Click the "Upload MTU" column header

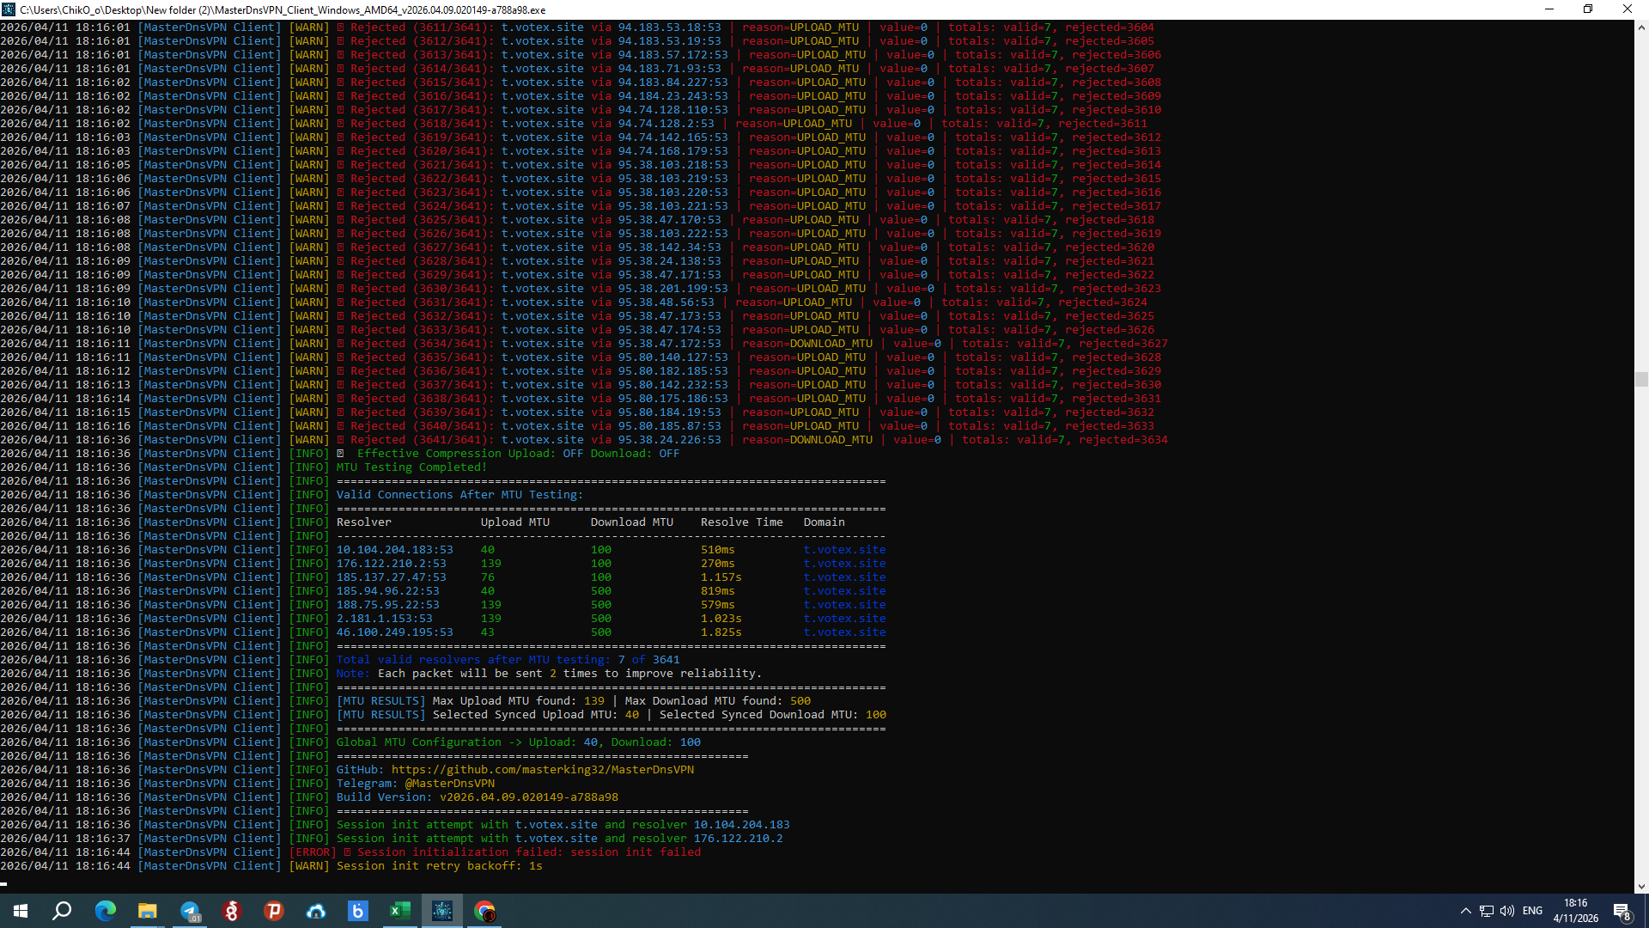tap(514, 522)
